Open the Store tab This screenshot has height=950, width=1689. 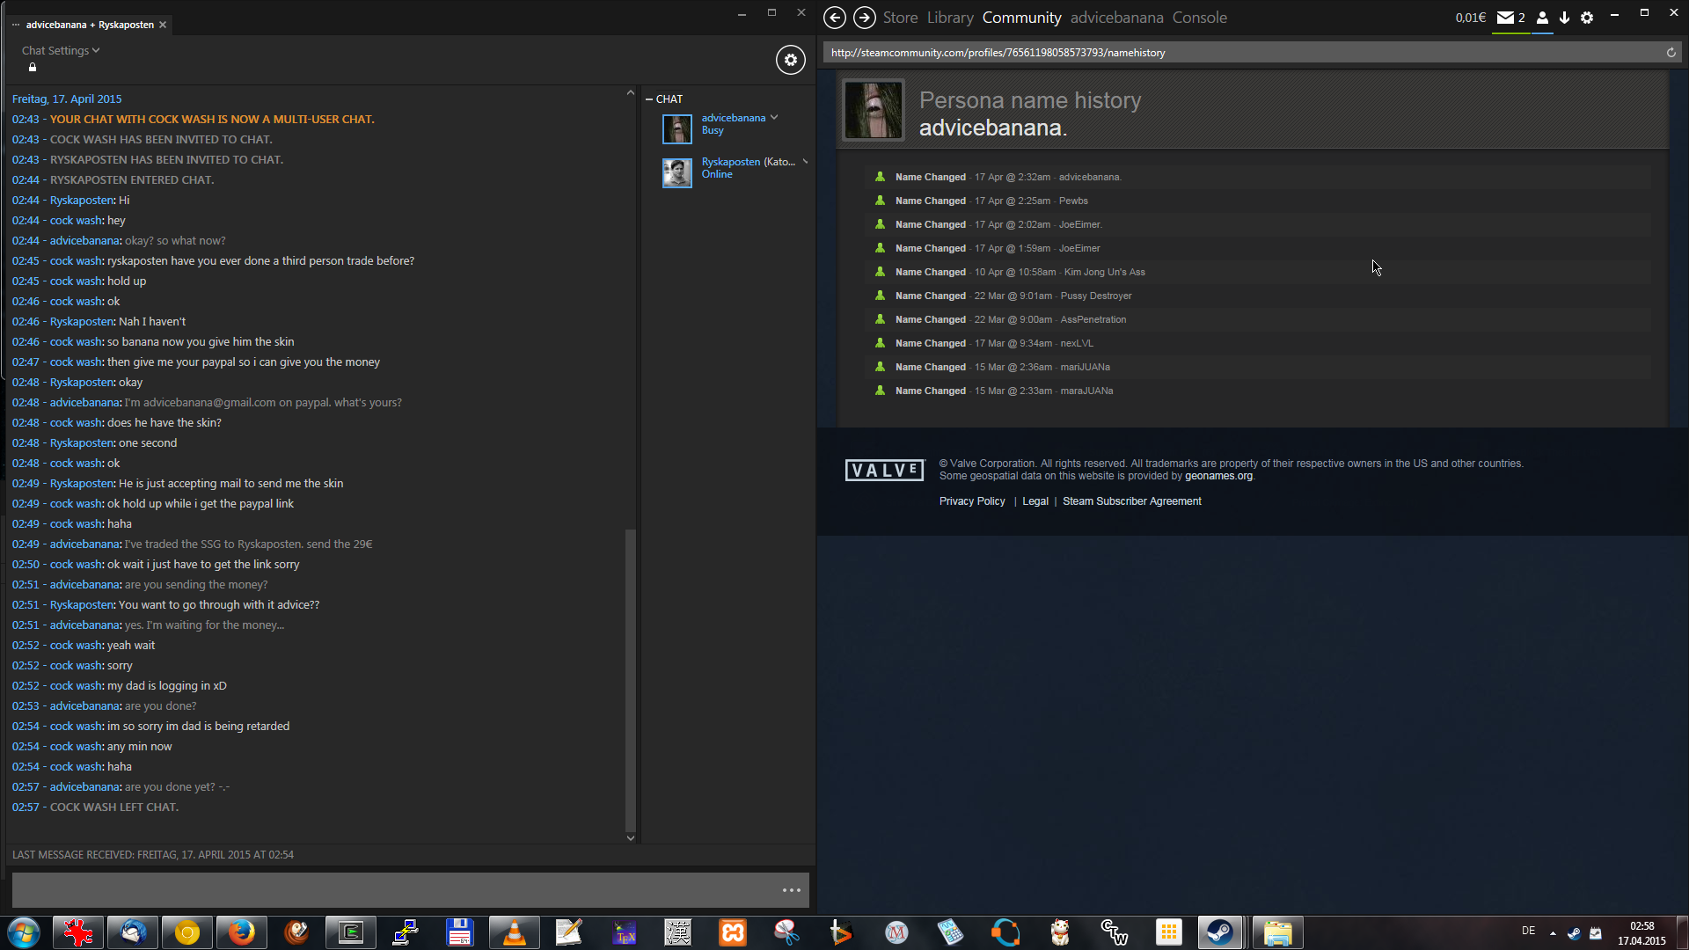(899, 18)
